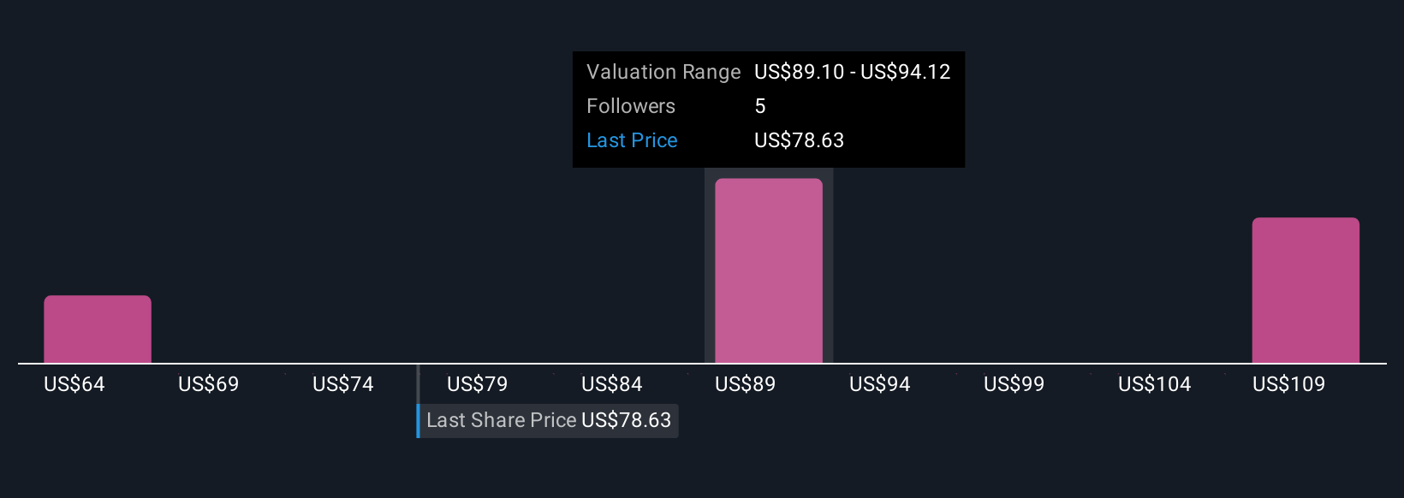
Task: Select the US$89.10 - US$94.12 range value
Action: point(853,72)
